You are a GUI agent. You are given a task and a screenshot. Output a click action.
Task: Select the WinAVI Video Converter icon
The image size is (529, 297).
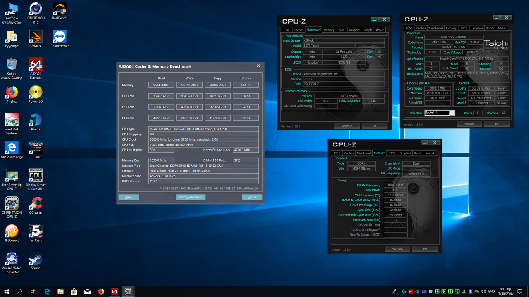12,263
